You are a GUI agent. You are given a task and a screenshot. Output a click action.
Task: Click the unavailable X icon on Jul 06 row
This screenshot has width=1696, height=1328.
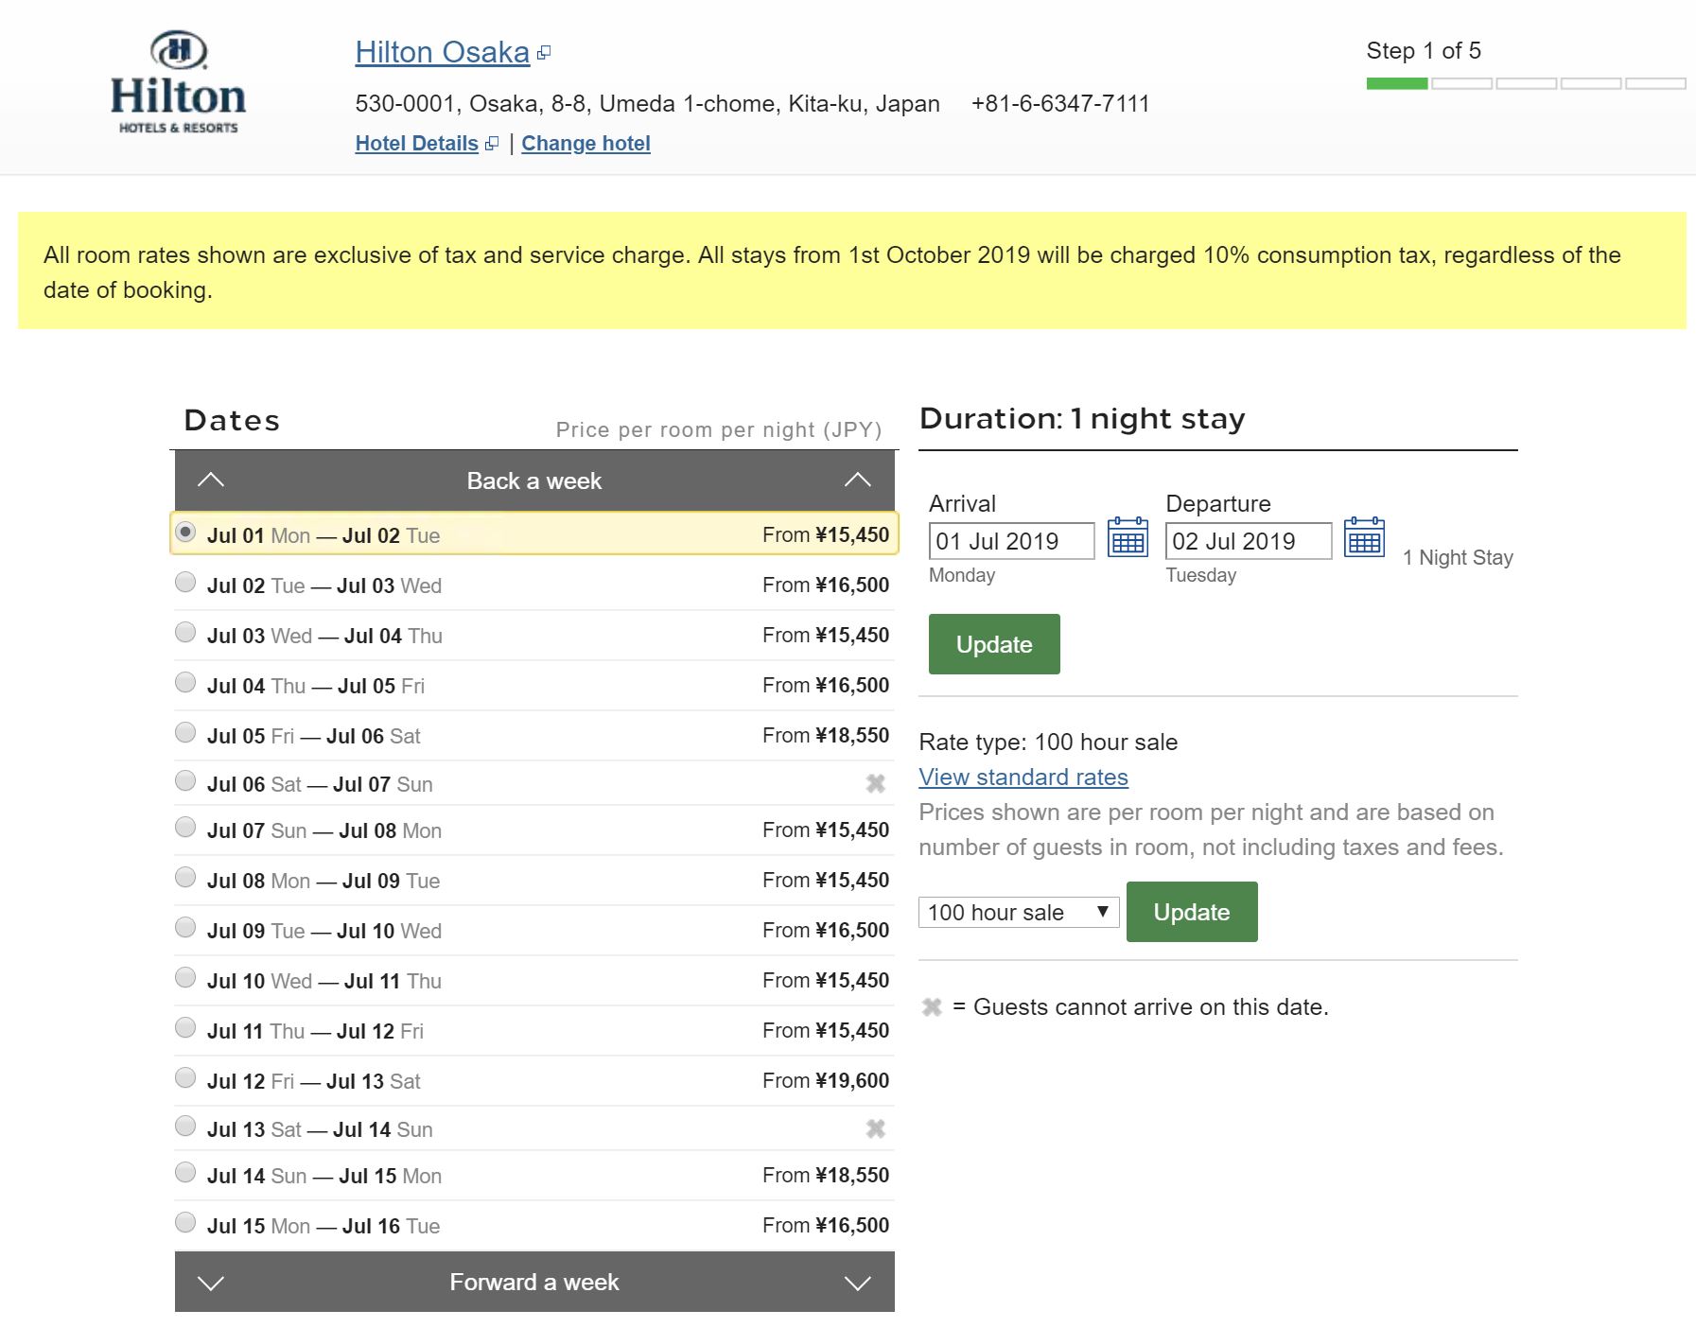click(876, 783)
